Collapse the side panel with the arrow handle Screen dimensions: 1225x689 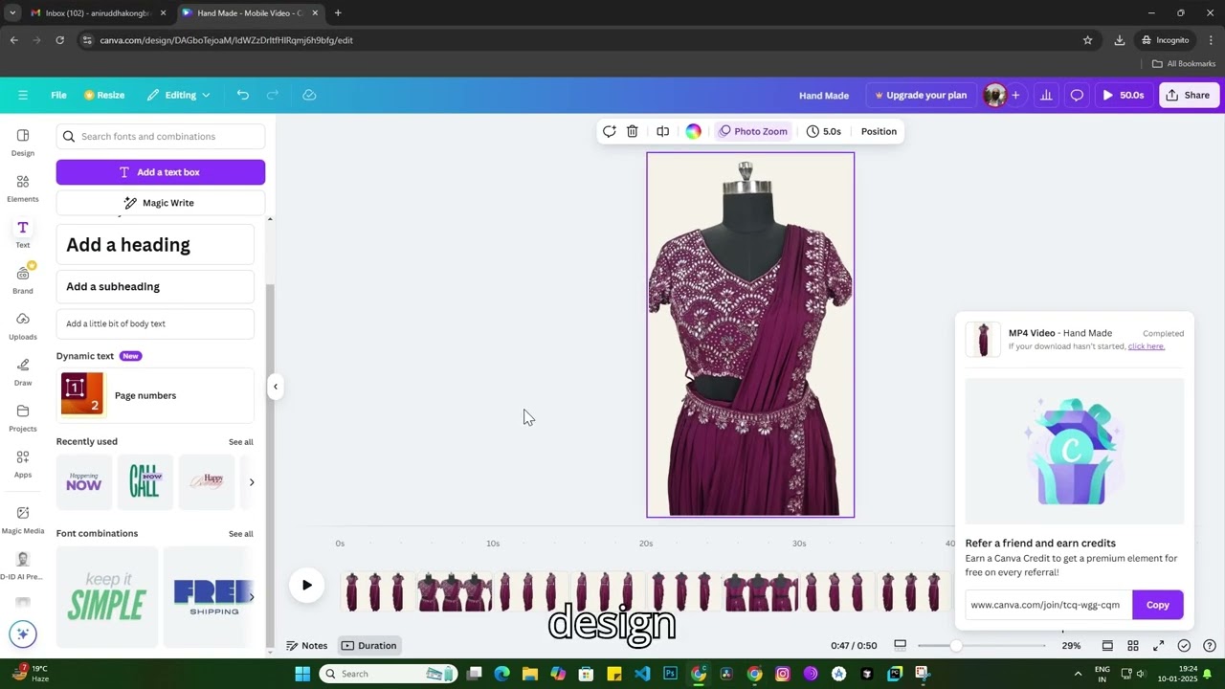[x=276, y=387]
